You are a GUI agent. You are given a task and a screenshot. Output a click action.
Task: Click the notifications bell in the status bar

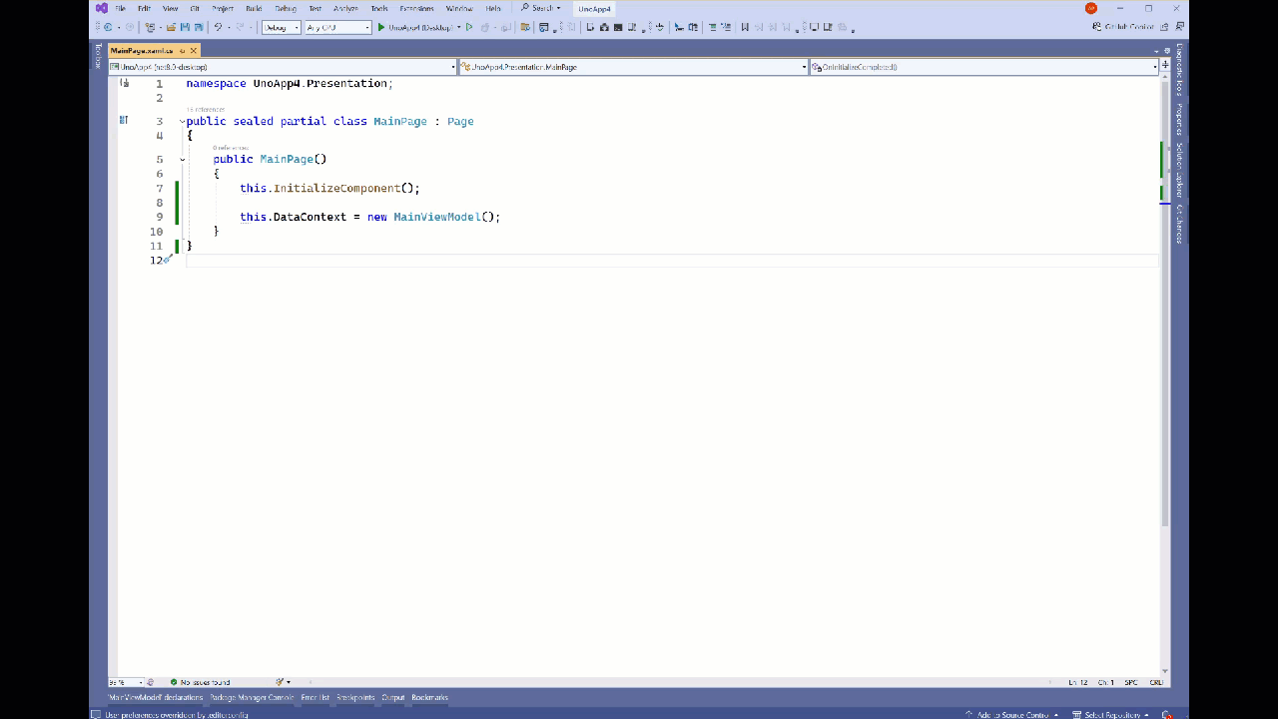pyautogui.click(x=1168, y=714)
